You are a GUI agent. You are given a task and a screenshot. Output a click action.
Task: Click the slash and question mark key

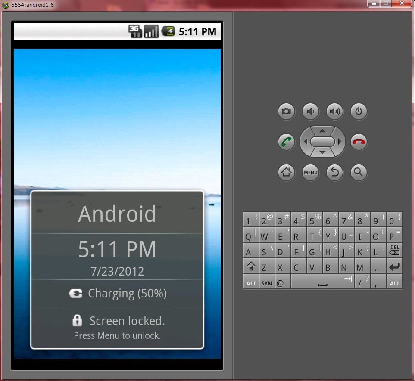pyautogui.click(x=362, y=281)
